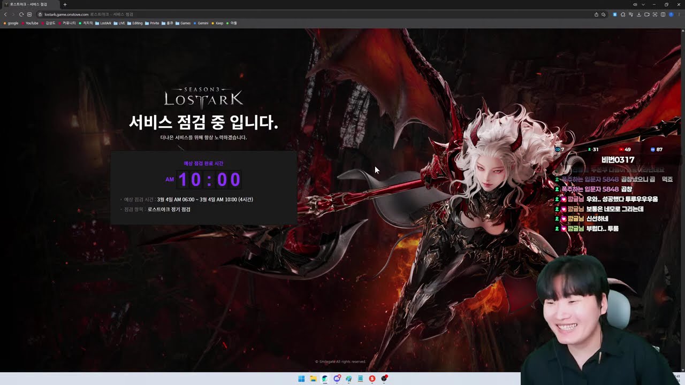Click the 비번0317 overlay title
The height and width of the screenshot is (385, 685).
click(x=618, y=160)
